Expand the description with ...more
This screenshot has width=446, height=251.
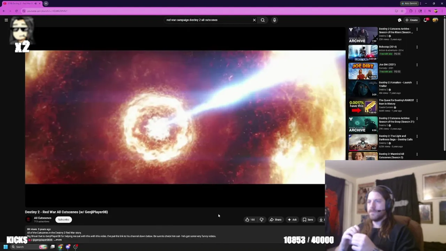(58, 240)
